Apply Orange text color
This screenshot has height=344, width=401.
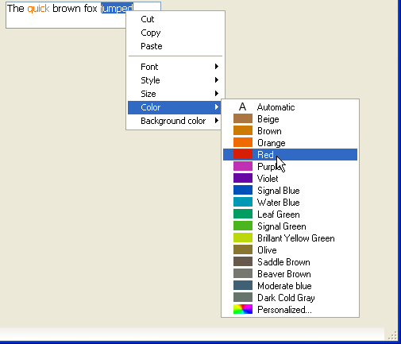(x=290, y=143)
